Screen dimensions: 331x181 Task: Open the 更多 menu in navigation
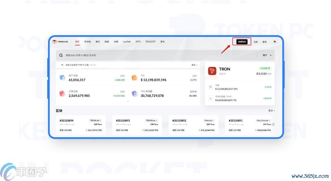[162, 42]
